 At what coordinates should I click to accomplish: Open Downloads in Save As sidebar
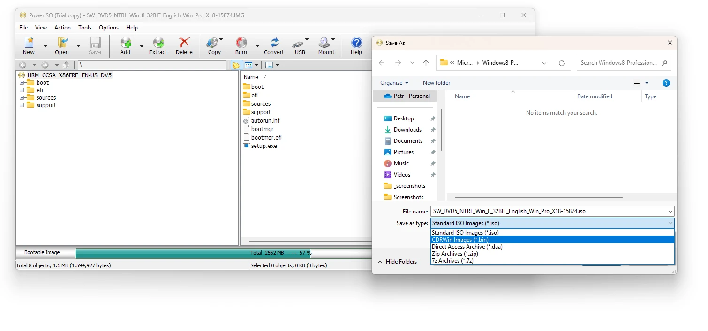(407, 130)
